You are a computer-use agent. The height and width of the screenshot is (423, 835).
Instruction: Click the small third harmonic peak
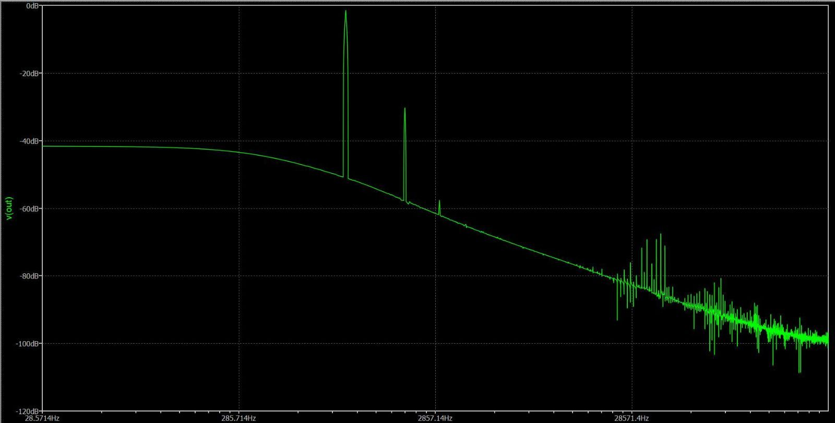439,202
